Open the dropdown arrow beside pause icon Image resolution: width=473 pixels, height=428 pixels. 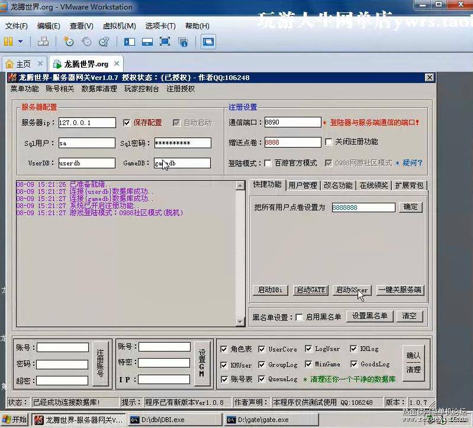point(21,41)
